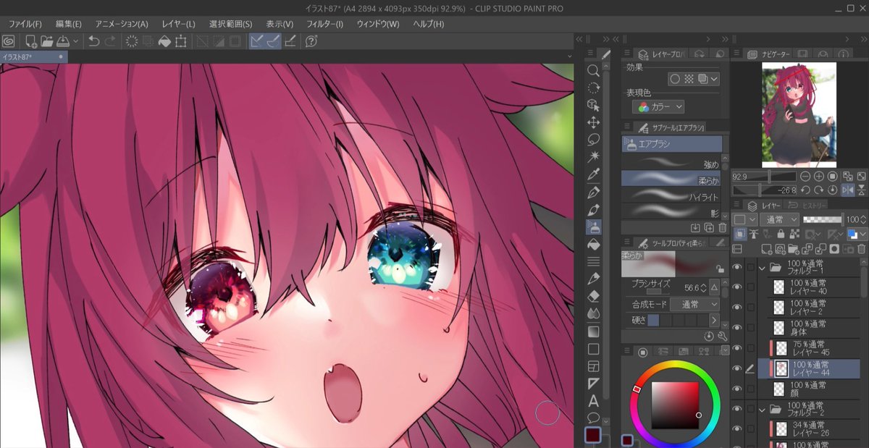This screenshot has width=869, height=448.
Task: Click the wrench sub tool detail icon
Action: coord(722,337)
